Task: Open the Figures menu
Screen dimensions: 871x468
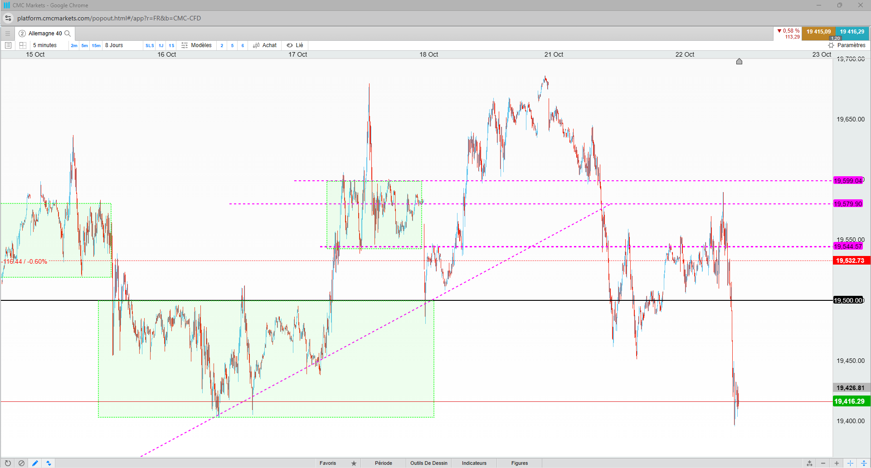Action: [x=520, y=463]
